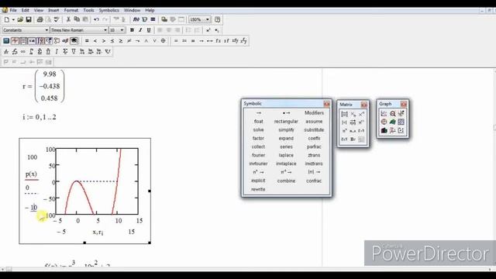The width and height of the screenshot is (496, 279).
Task: Open the zoom percentage dropdown
Action: (208, 19)
